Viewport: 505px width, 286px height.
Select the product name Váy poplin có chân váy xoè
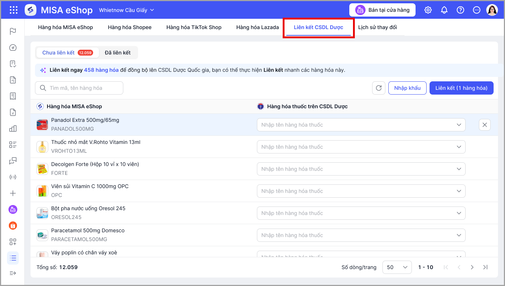(x=84, y=253)
